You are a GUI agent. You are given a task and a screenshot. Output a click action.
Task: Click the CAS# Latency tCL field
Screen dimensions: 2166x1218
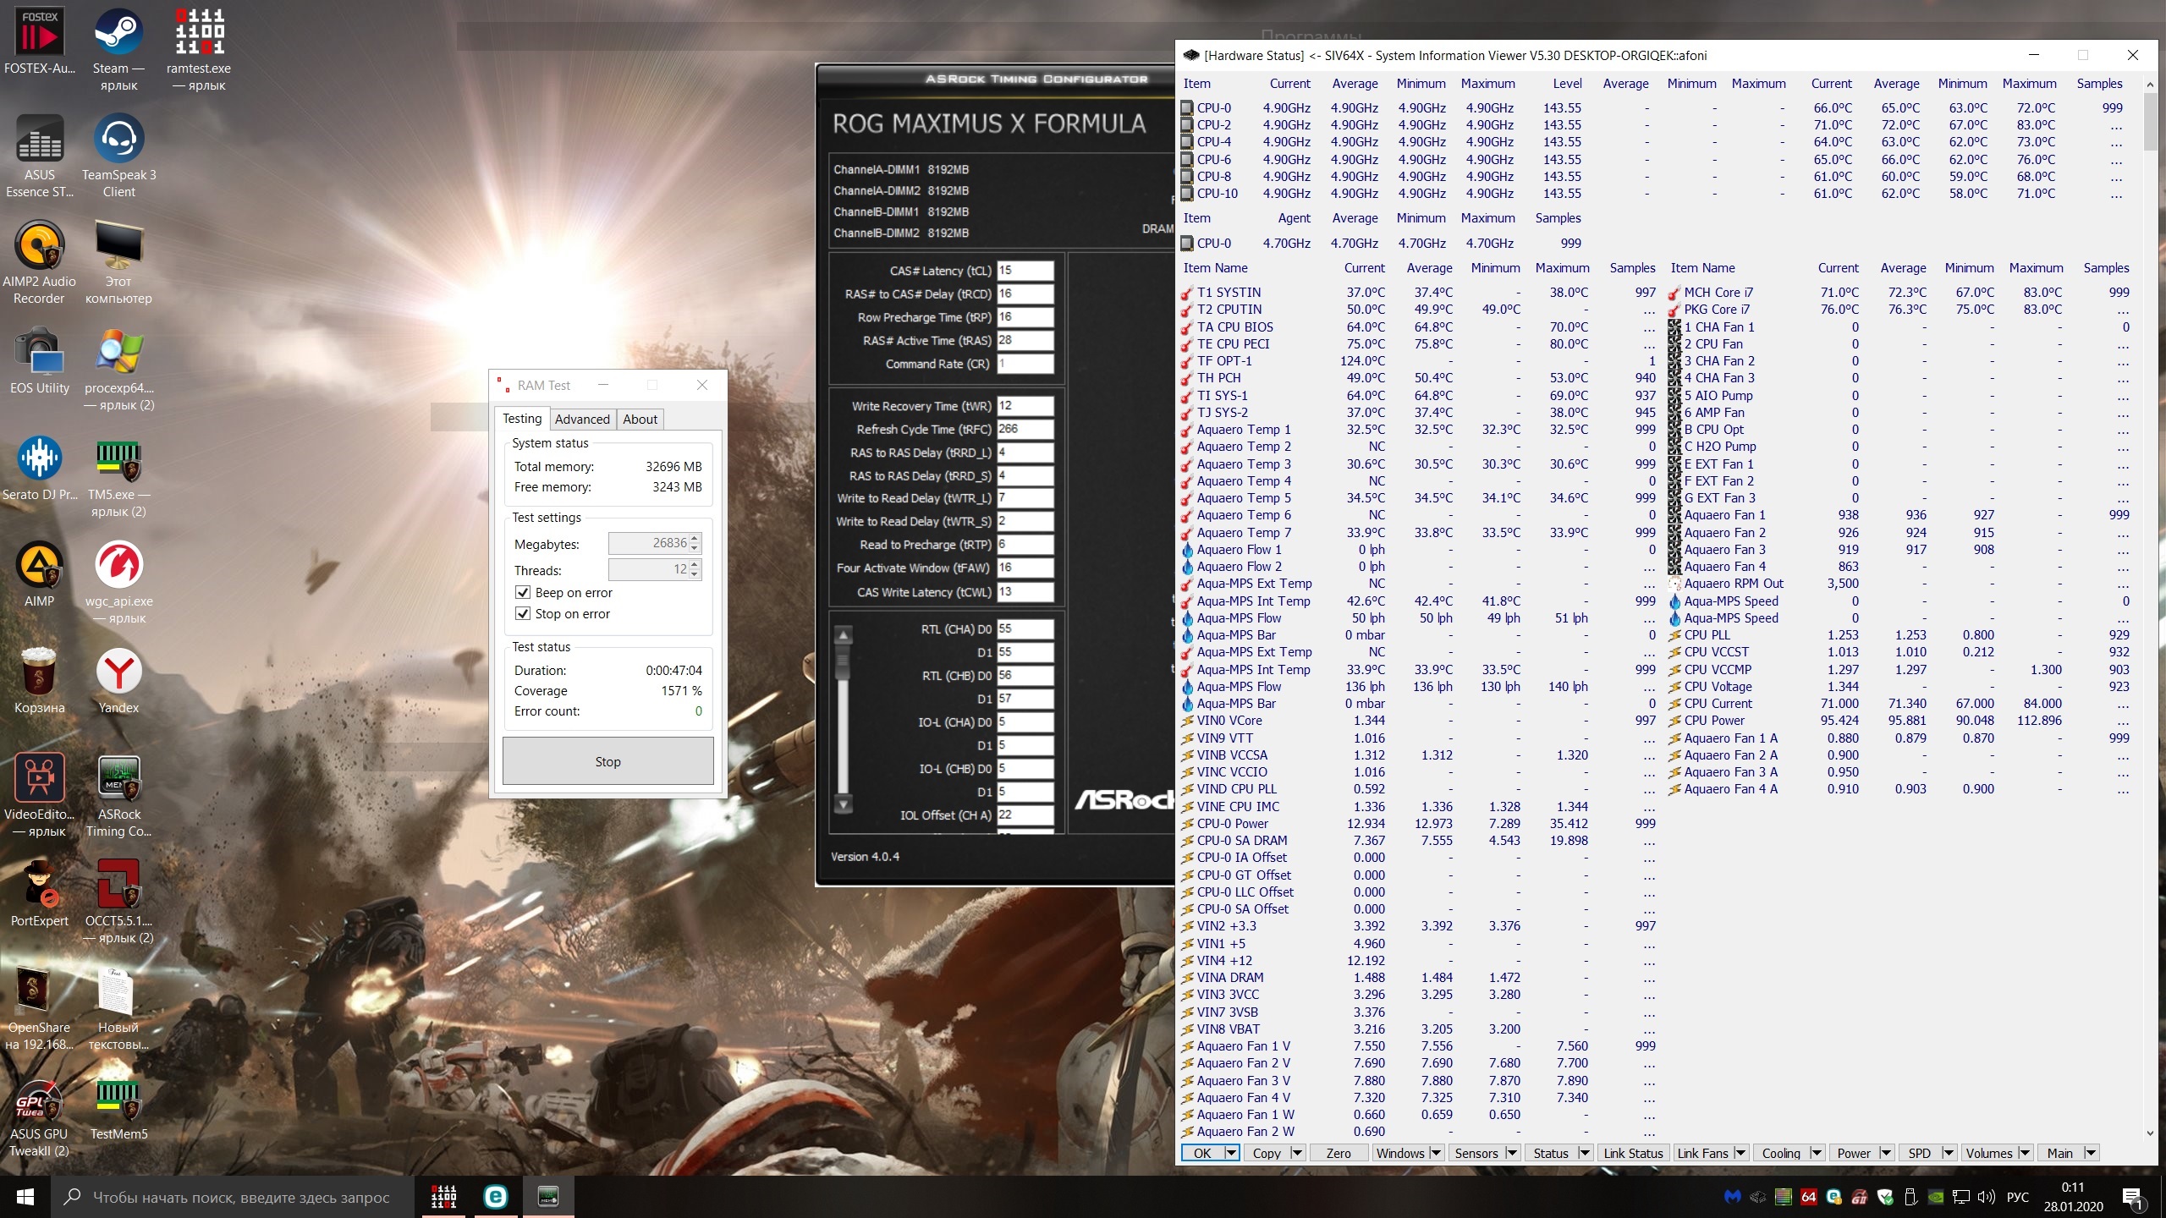[x=1025, y=271]
